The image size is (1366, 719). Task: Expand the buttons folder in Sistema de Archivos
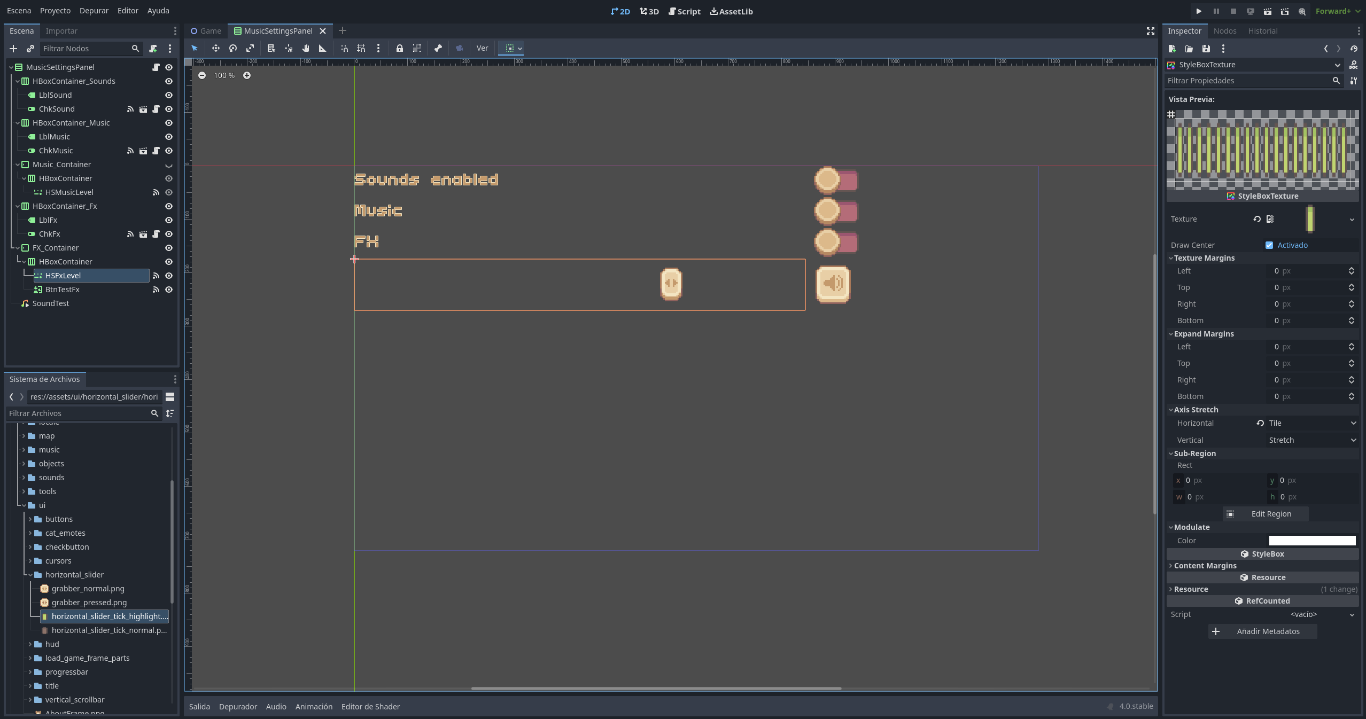coord(31,519)
